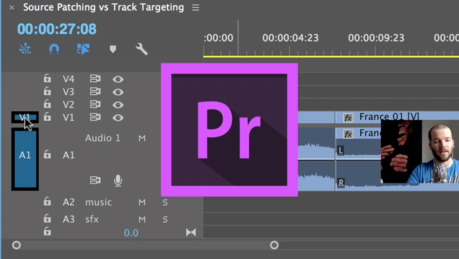Mute the A2 music track

click(x=142, y=202)
